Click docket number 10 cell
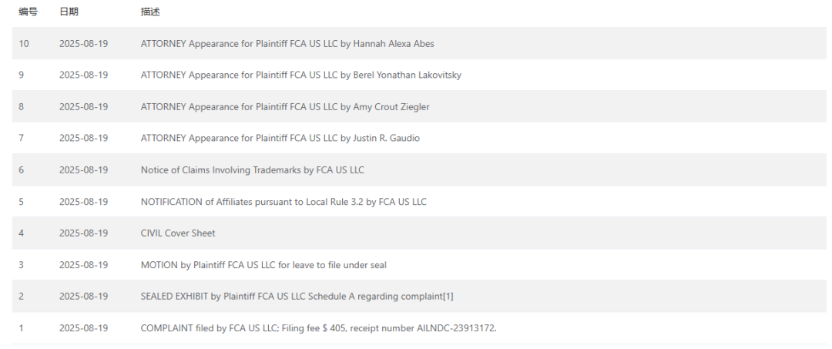Viewport: 832px width, 349px height. click(24, 44)
